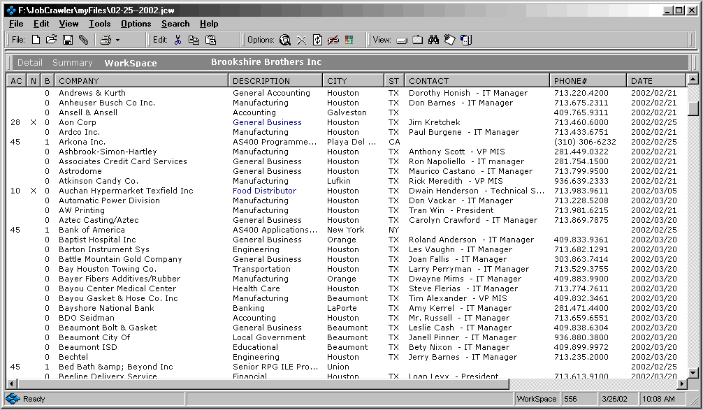The image size is (703, 410).
Task: Click the status bar JobCrawler icon
Action: click(x=13, y=398)
